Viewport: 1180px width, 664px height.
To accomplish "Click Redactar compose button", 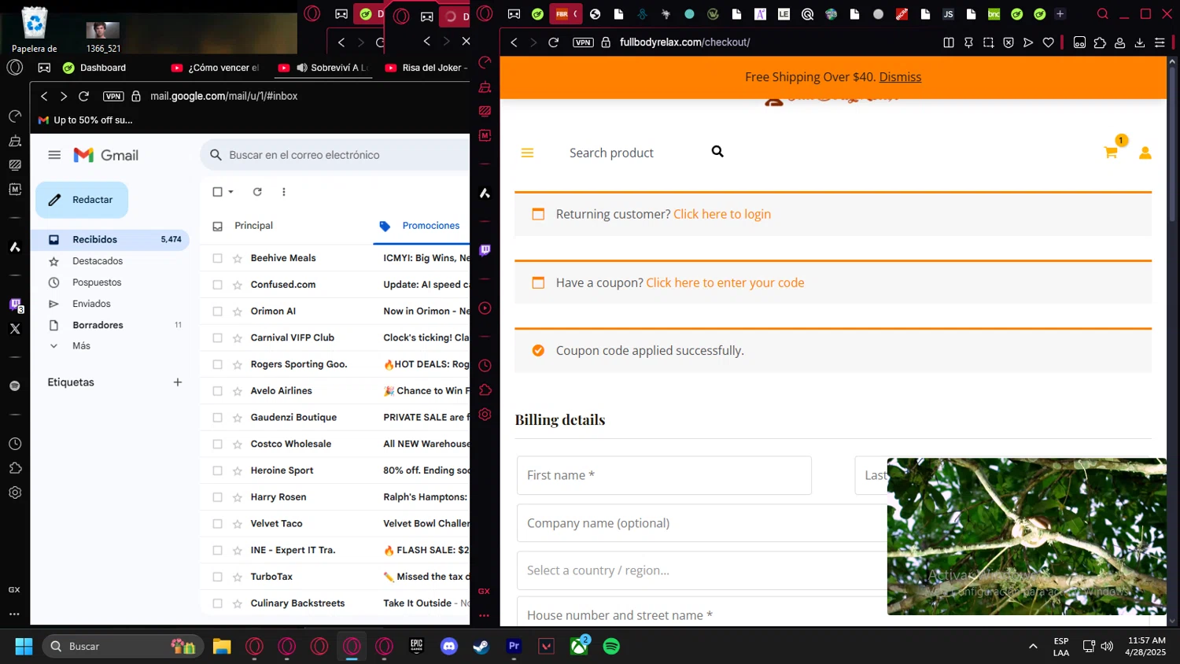I will point(82,200).
